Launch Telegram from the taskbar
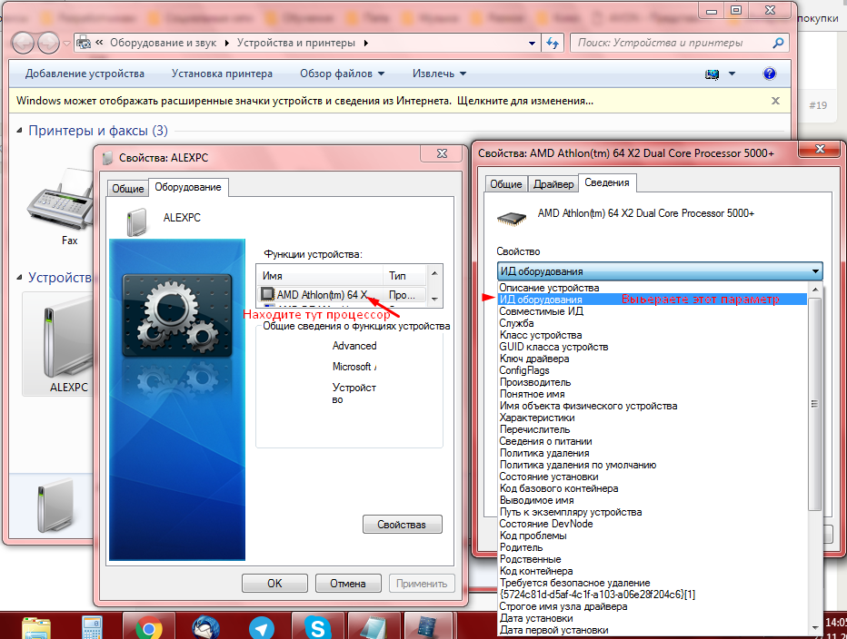Screen dimensions: 847x639 pyautogui.click(x=262, y=628)
